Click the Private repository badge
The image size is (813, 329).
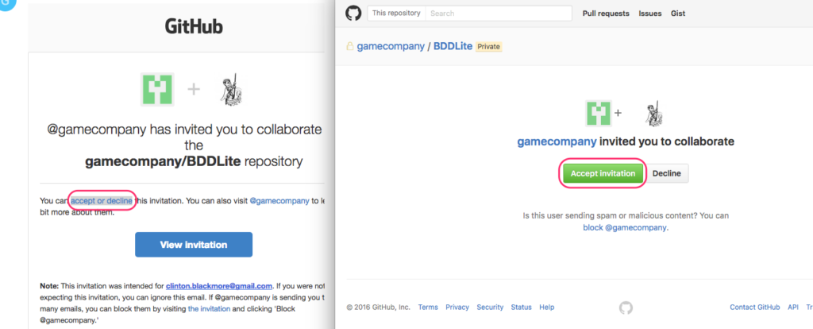click(489, 47)
